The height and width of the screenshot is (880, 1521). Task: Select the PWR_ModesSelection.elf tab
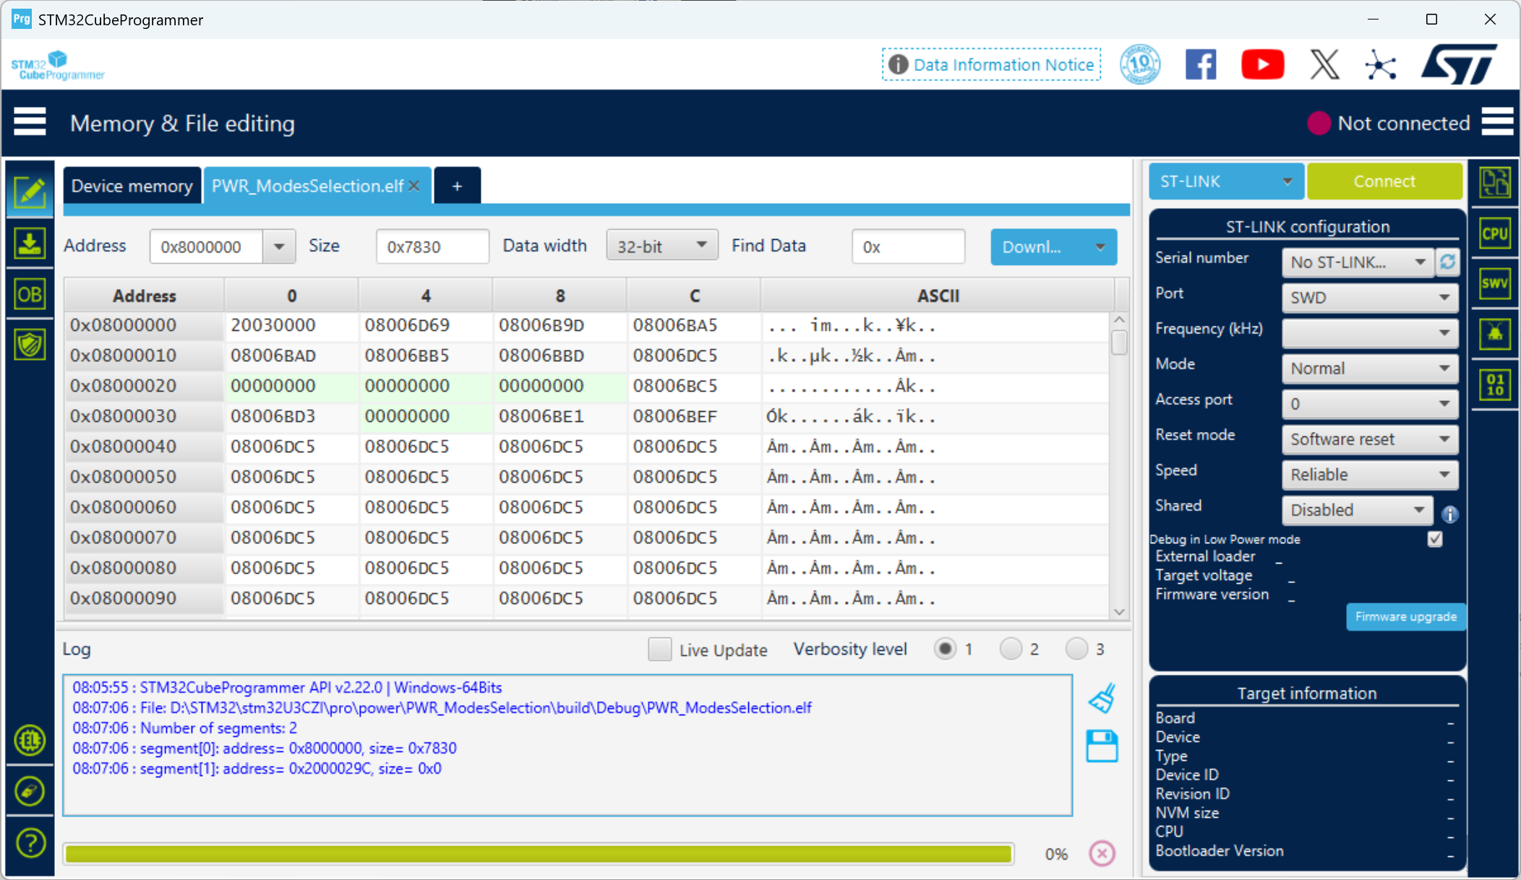click(308, 186)
